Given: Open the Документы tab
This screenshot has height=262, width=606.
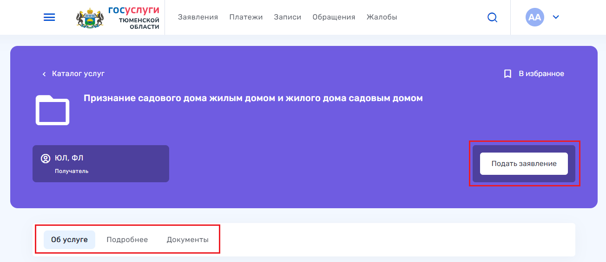Looking at the screenshot, I should [187, 240].
